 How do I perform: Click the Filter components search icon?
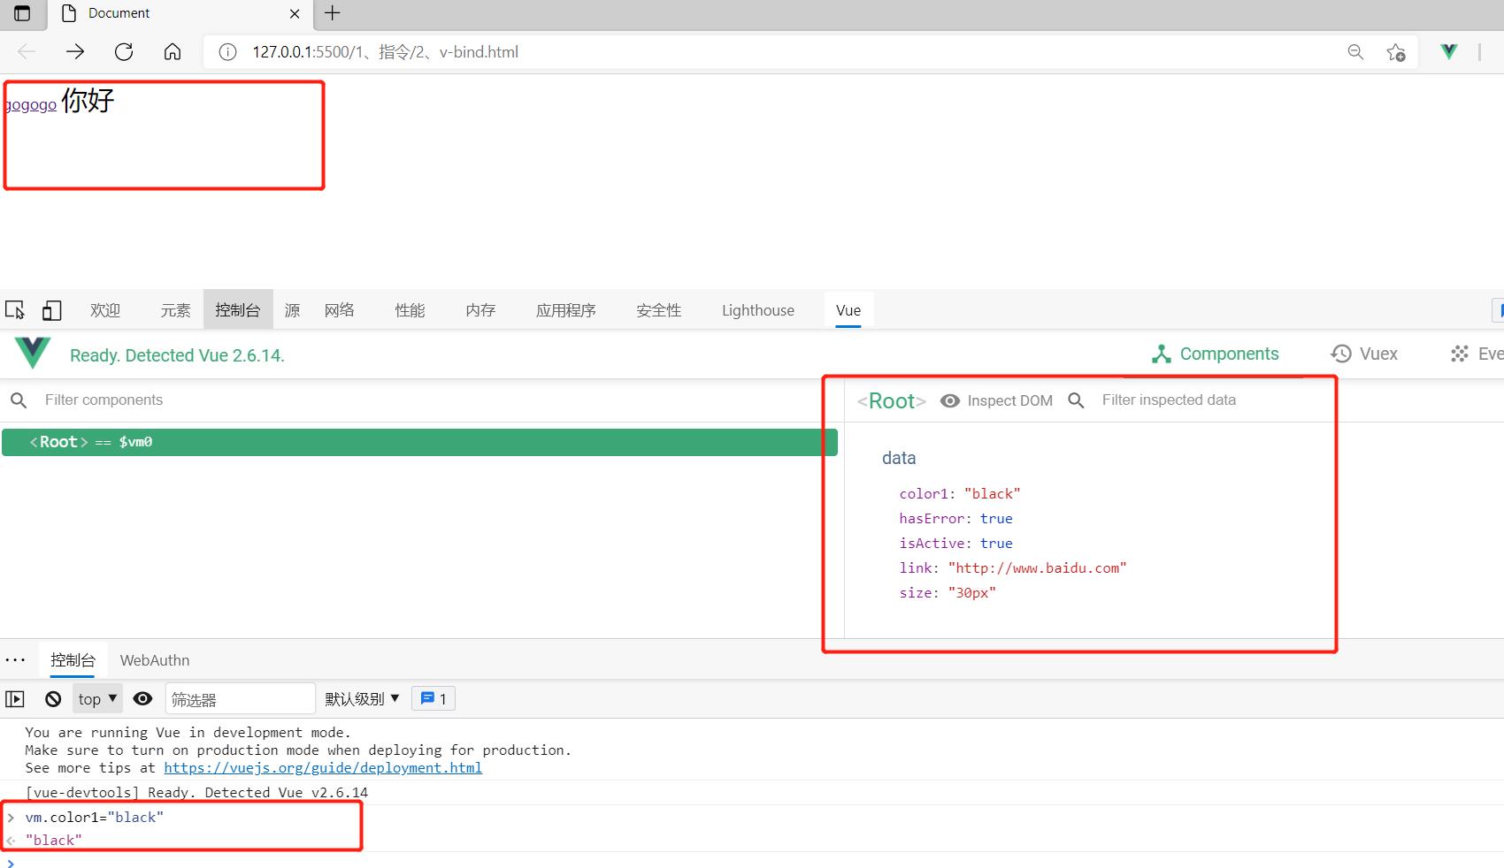pos(19,400)
